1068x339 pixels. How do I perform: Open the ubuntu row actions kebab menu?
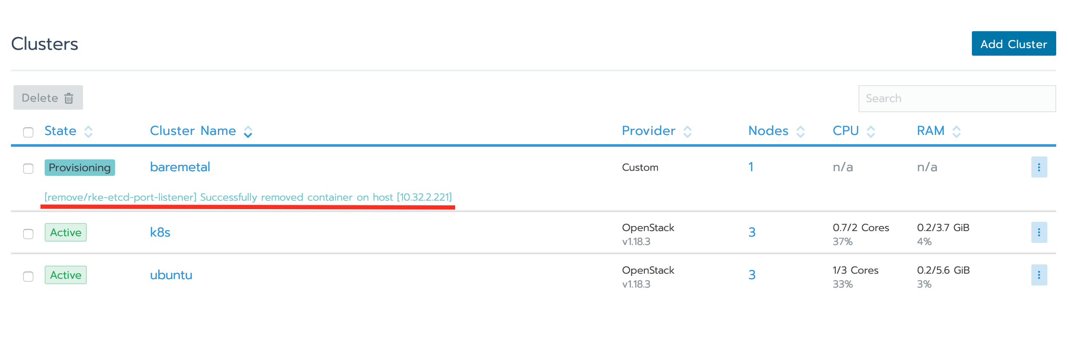click(1039, 275)
